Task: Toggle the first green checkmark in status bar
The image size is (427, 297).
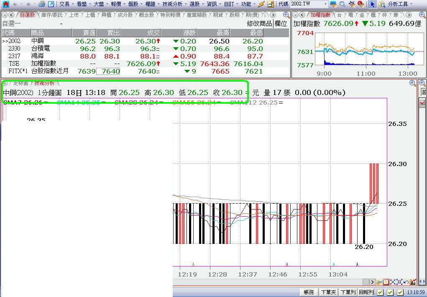Action: [x=380, y=292]
